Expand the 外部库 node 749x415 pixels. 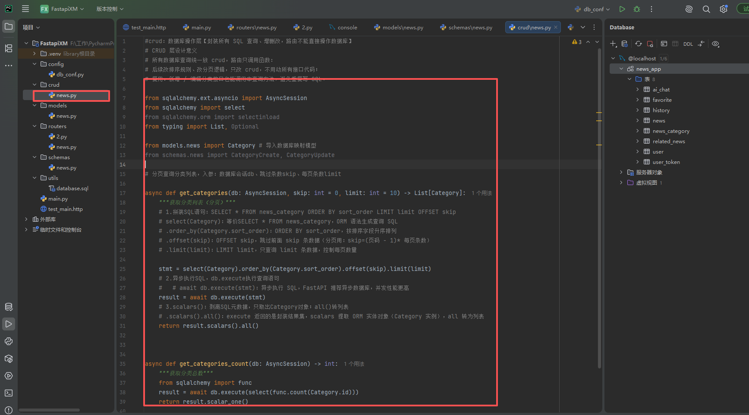[26, 219]
